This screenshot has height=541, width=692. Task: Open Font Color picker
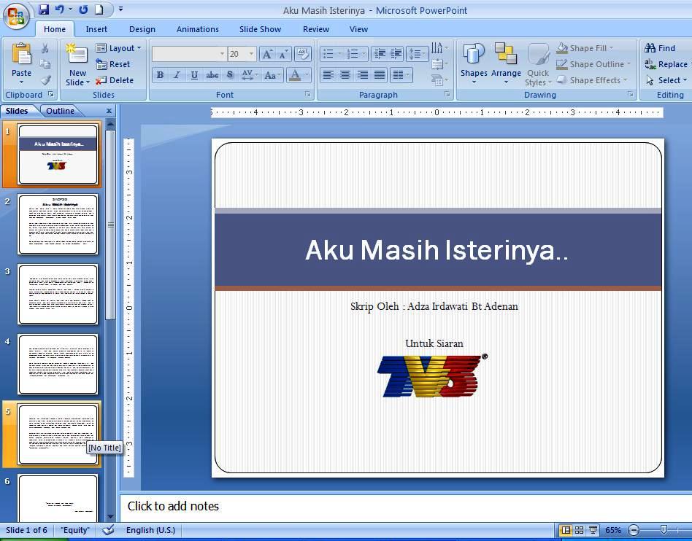299,75
